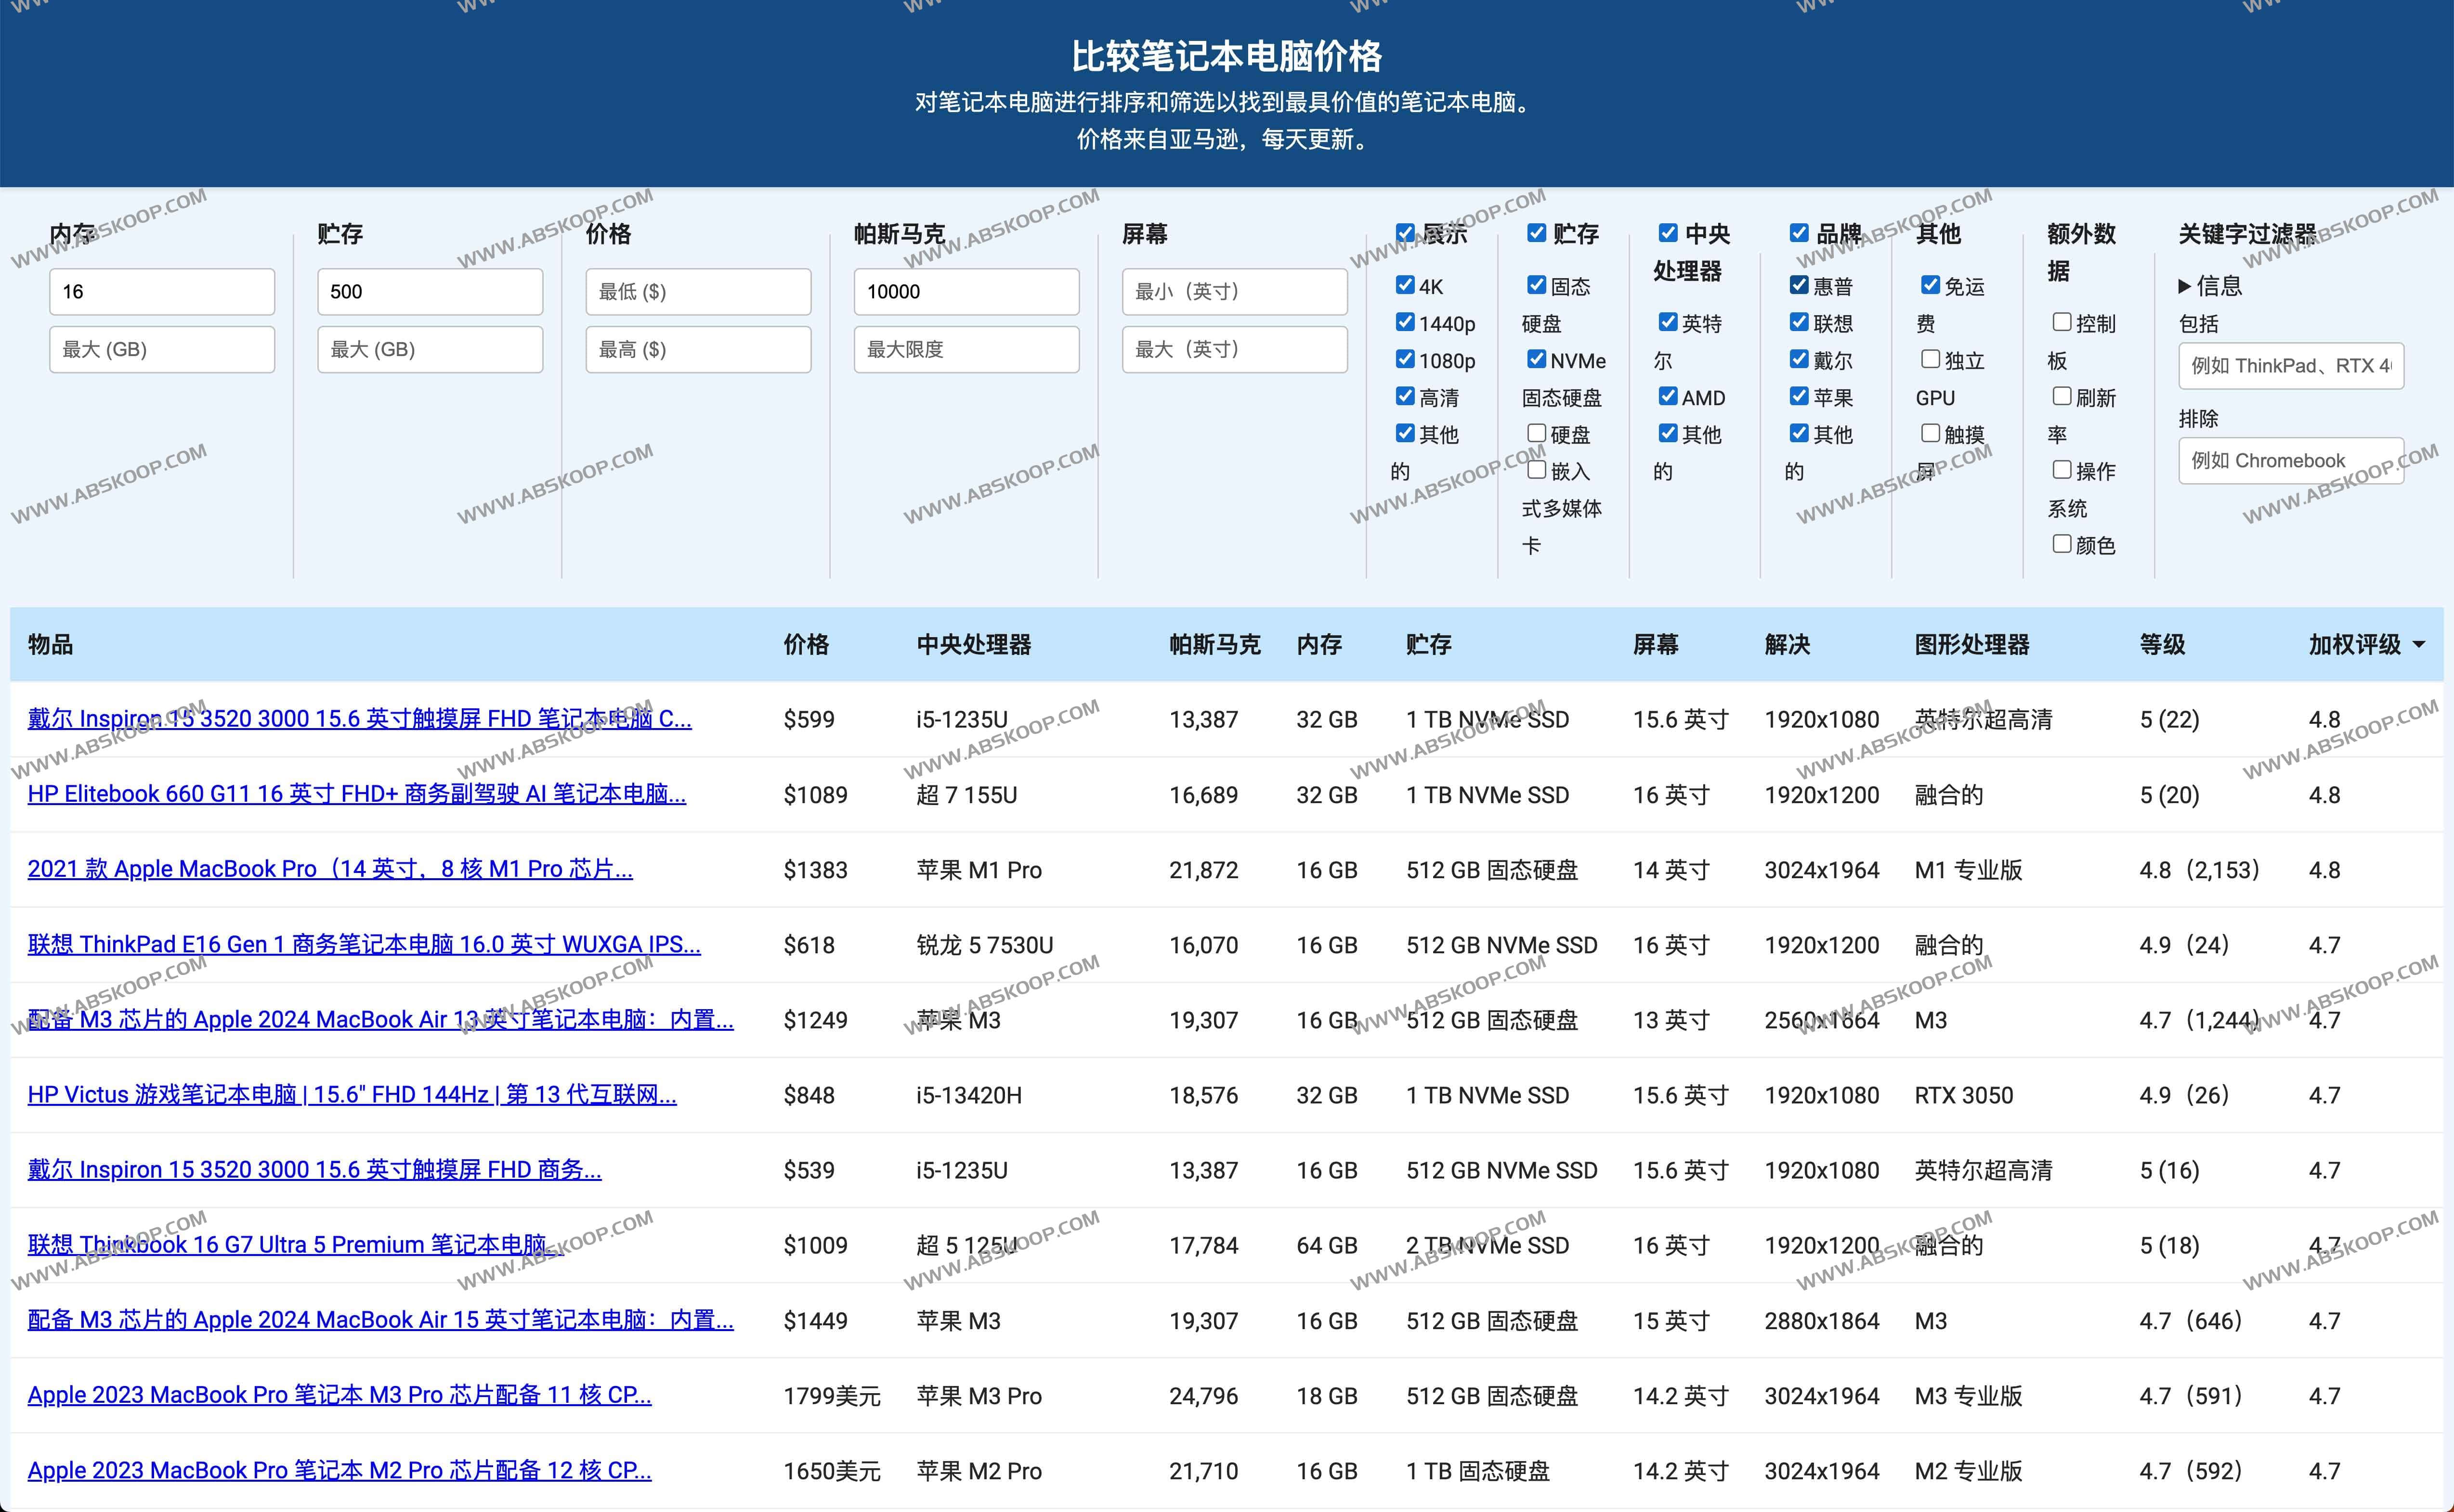Enable the 触摸屏 option
The image size is (2454, 1512).
1930,432
